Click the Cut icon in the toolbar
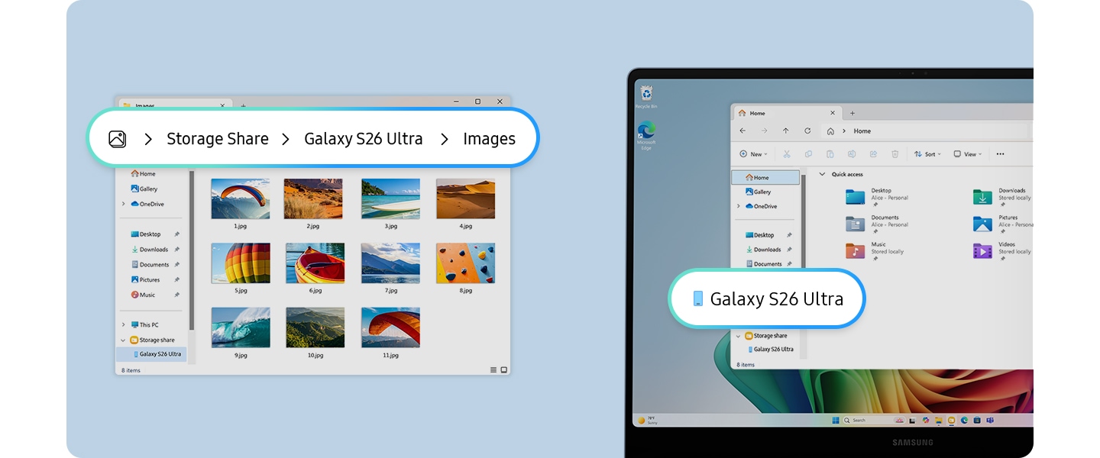 click(x=786, y=154)
